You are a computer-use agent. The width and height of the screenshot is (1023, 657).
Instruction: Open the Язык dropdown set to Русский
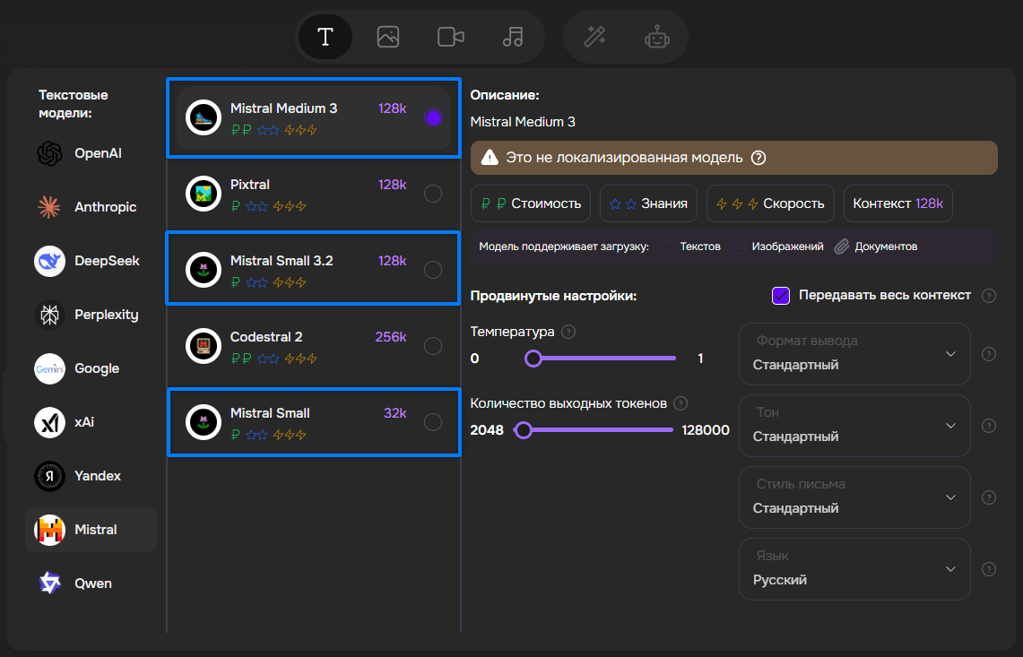click(854, 569)
